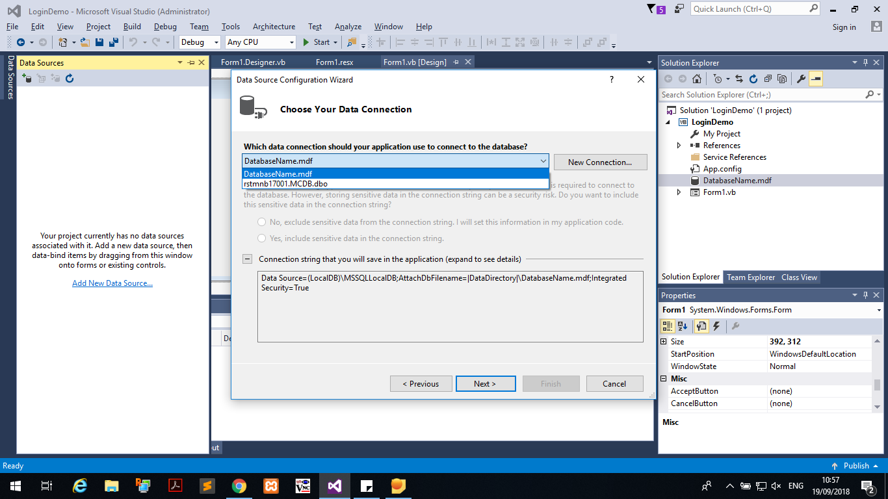Click the Open File toolbar icon
This screenshot has height=499, width=888.
[x=85, y=42]
